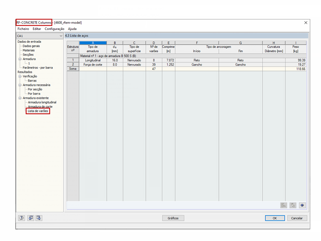Select Armadura de corte tree item
The width and height of the screenshot is (321, 241).
pyautogui.click(x=40, y=107)
